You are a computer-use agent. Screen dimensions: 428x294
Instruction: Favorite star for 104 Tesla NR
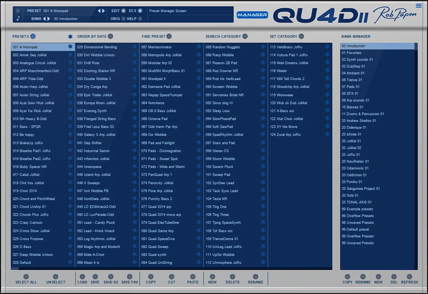(263, 199)
